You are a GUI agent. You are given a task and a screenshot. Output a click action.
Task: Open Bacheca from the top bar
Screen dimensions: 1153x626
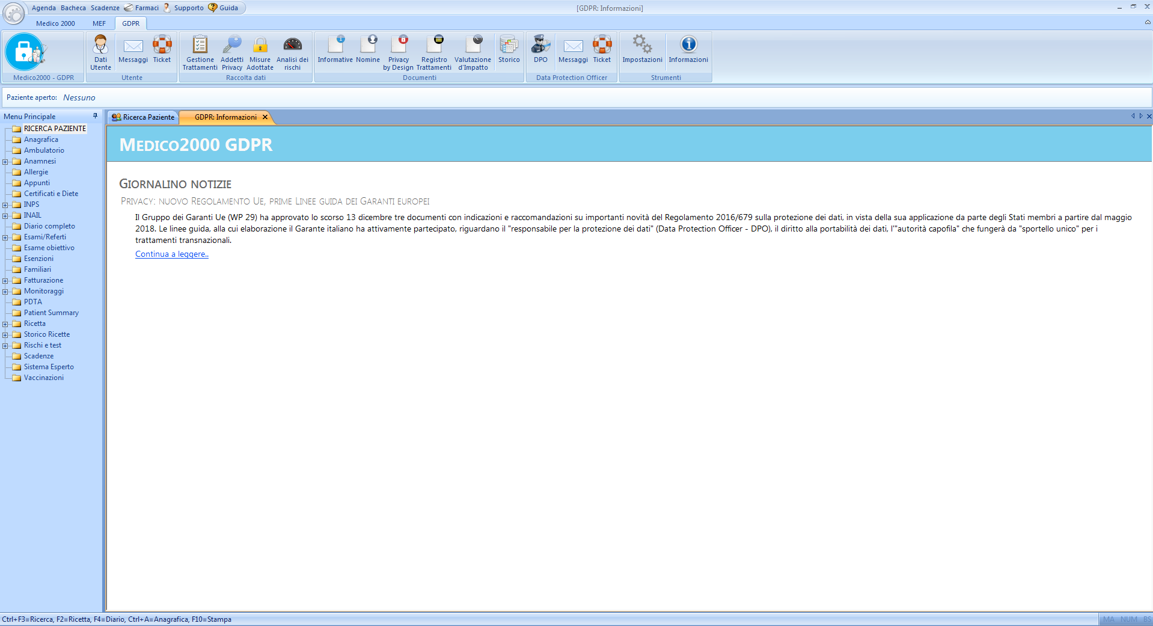(73, 8)
